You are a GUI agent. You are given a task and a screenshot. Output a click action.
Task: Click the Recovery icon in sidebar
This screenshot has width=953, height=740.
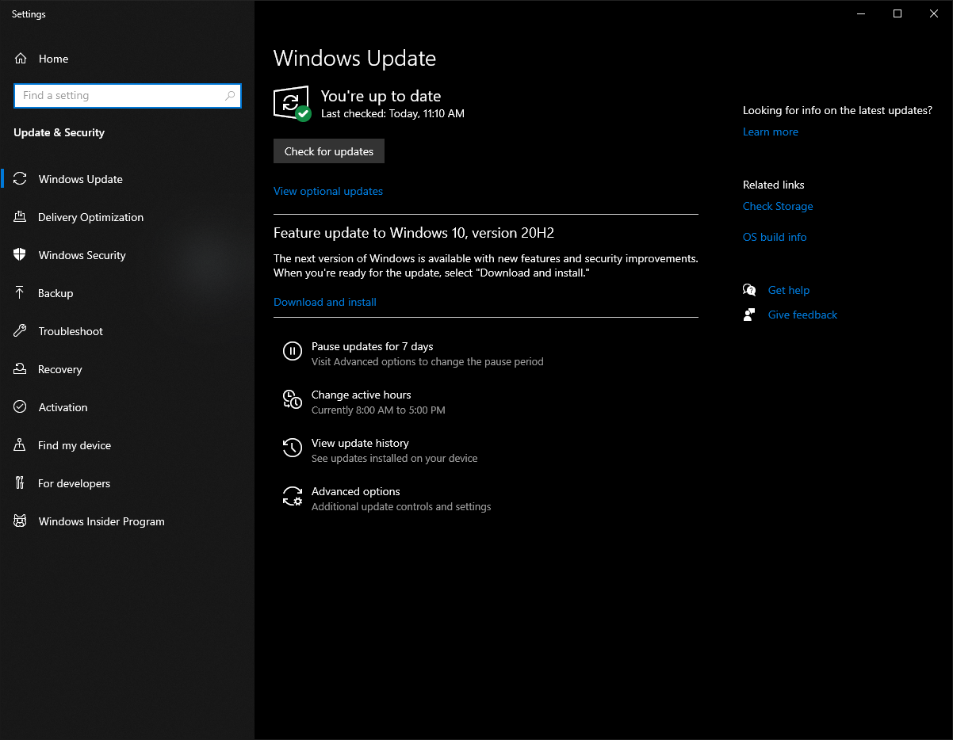tap(21, 369)
